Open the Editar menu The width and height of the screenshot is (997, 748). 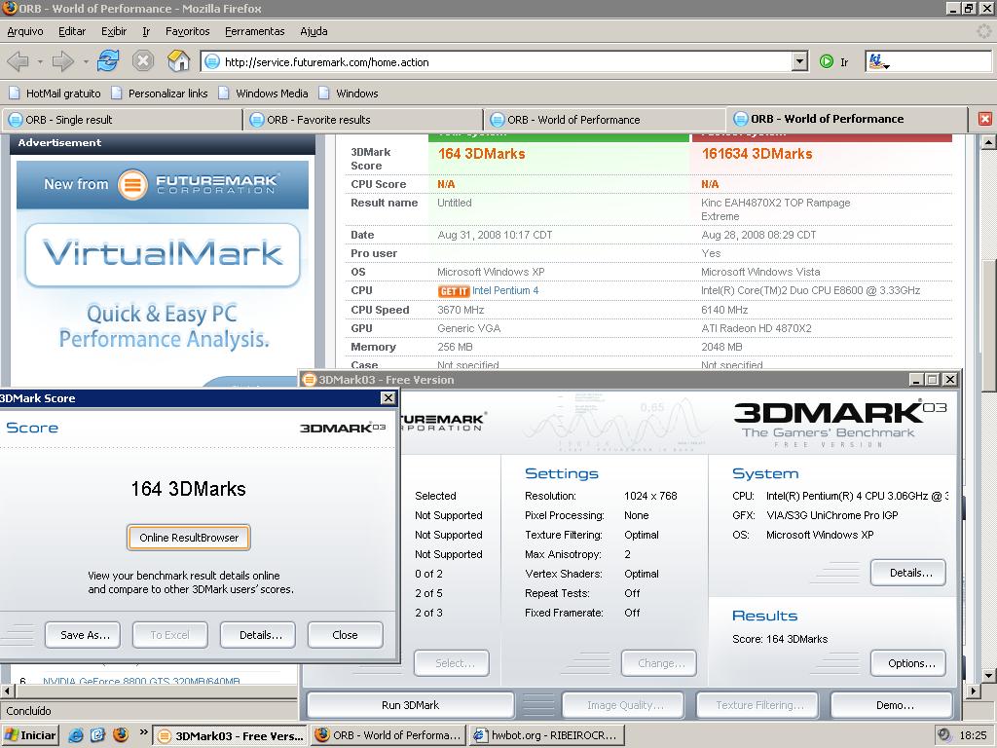[72, 31]
